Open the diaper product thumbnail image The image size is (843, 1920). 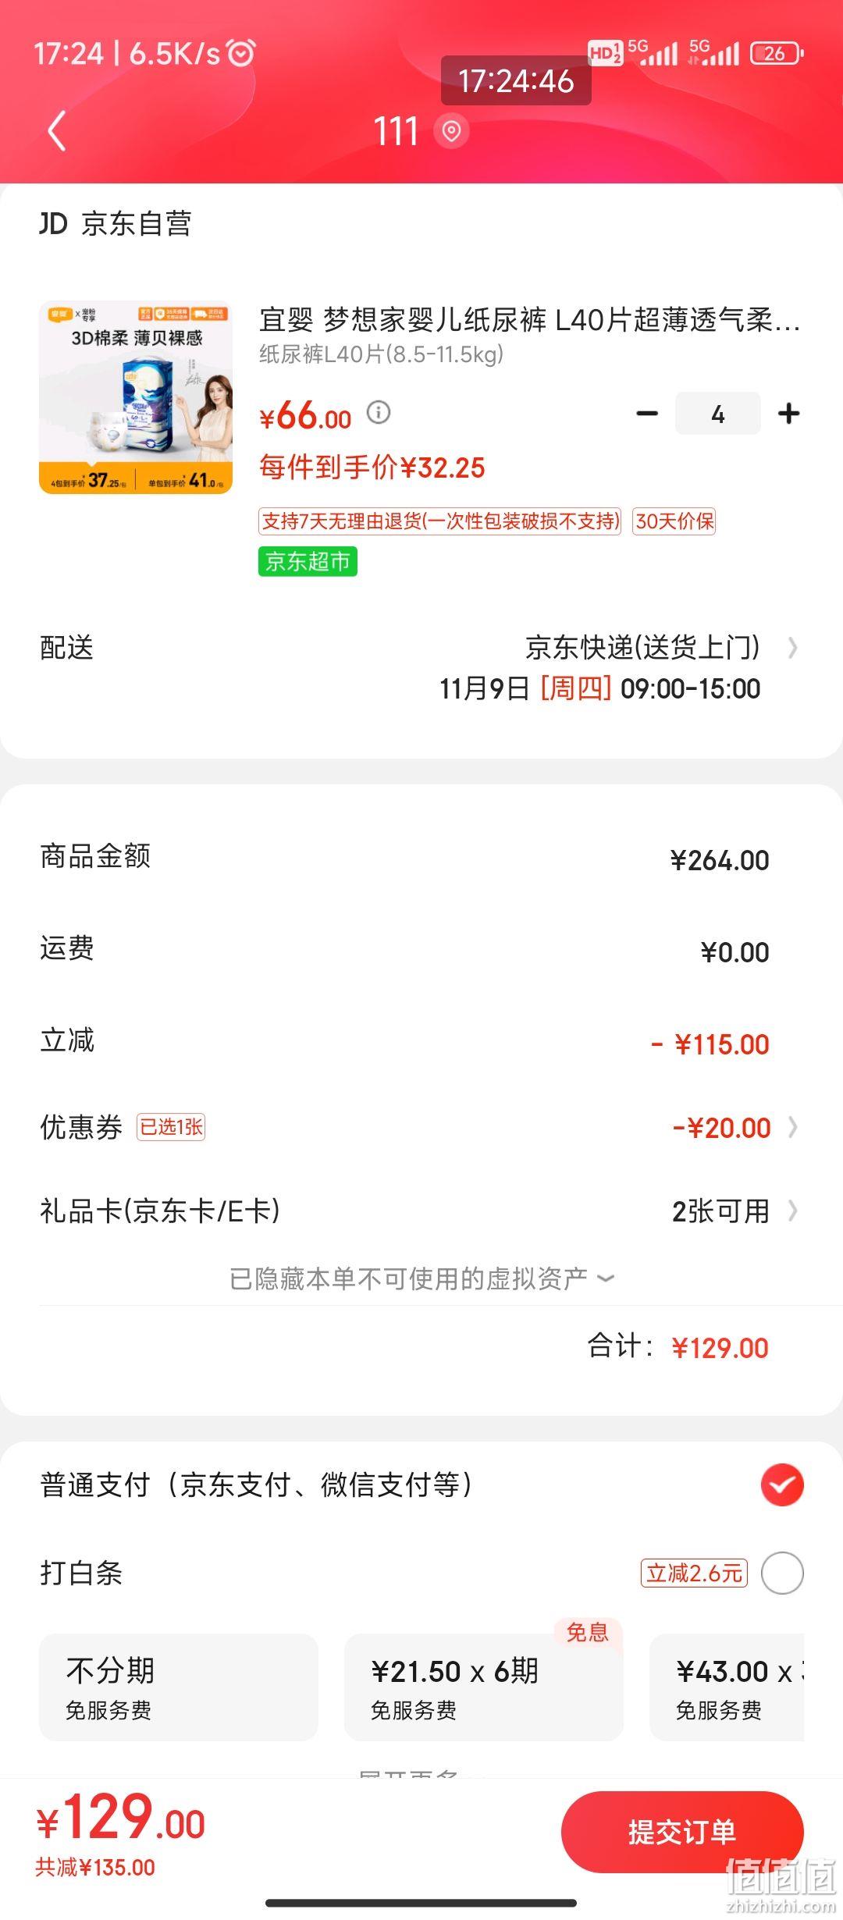coord(136,397)
